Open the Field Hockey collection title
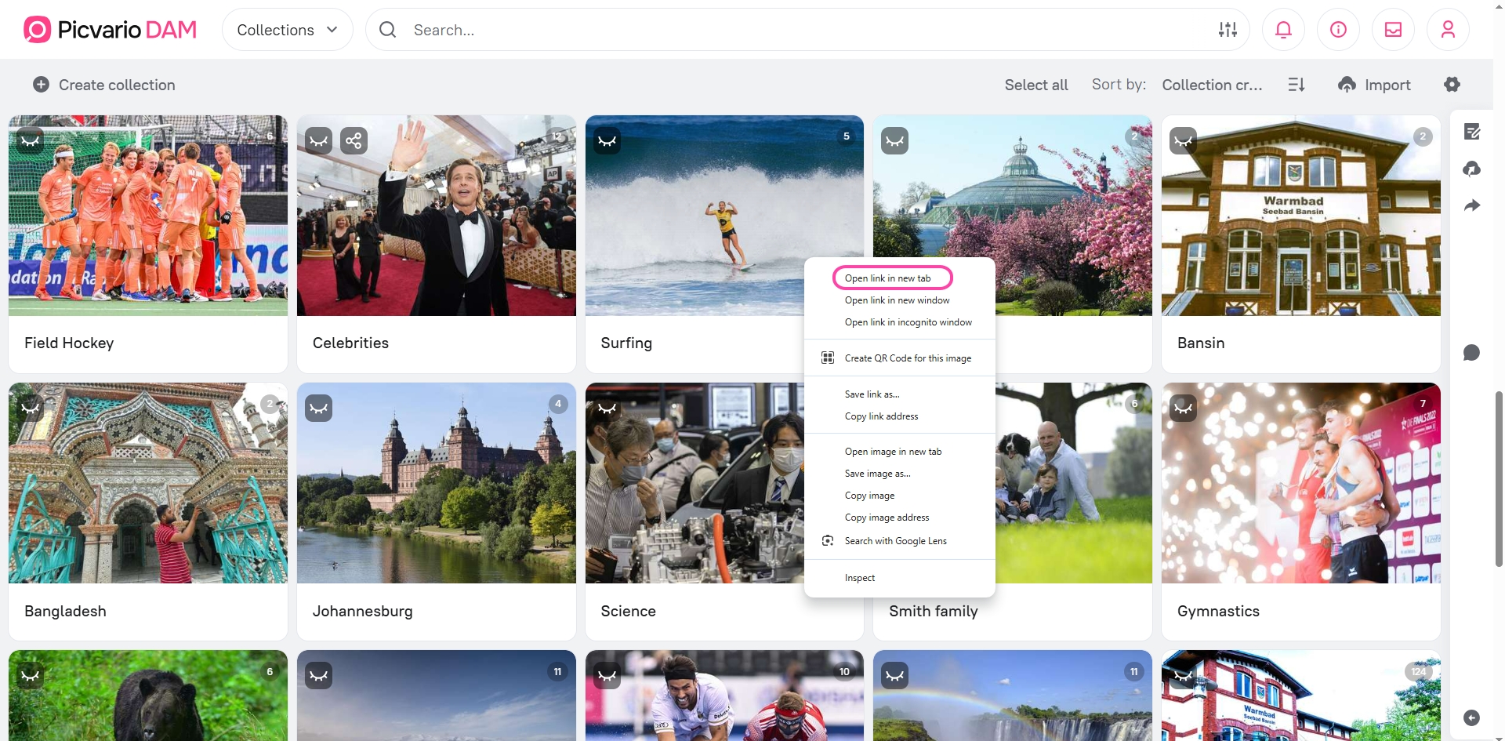Viewport: 1505px width, 741px height. [69, 343]
